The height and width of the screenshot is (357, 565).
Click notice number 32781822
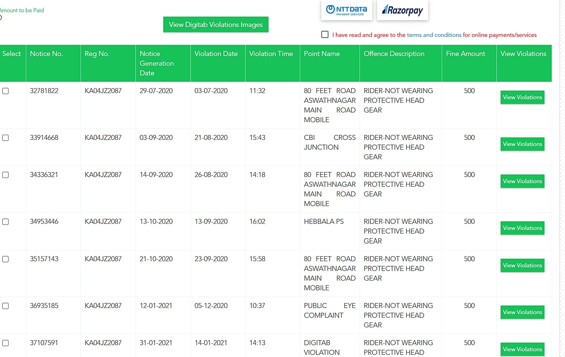point(44,91)
